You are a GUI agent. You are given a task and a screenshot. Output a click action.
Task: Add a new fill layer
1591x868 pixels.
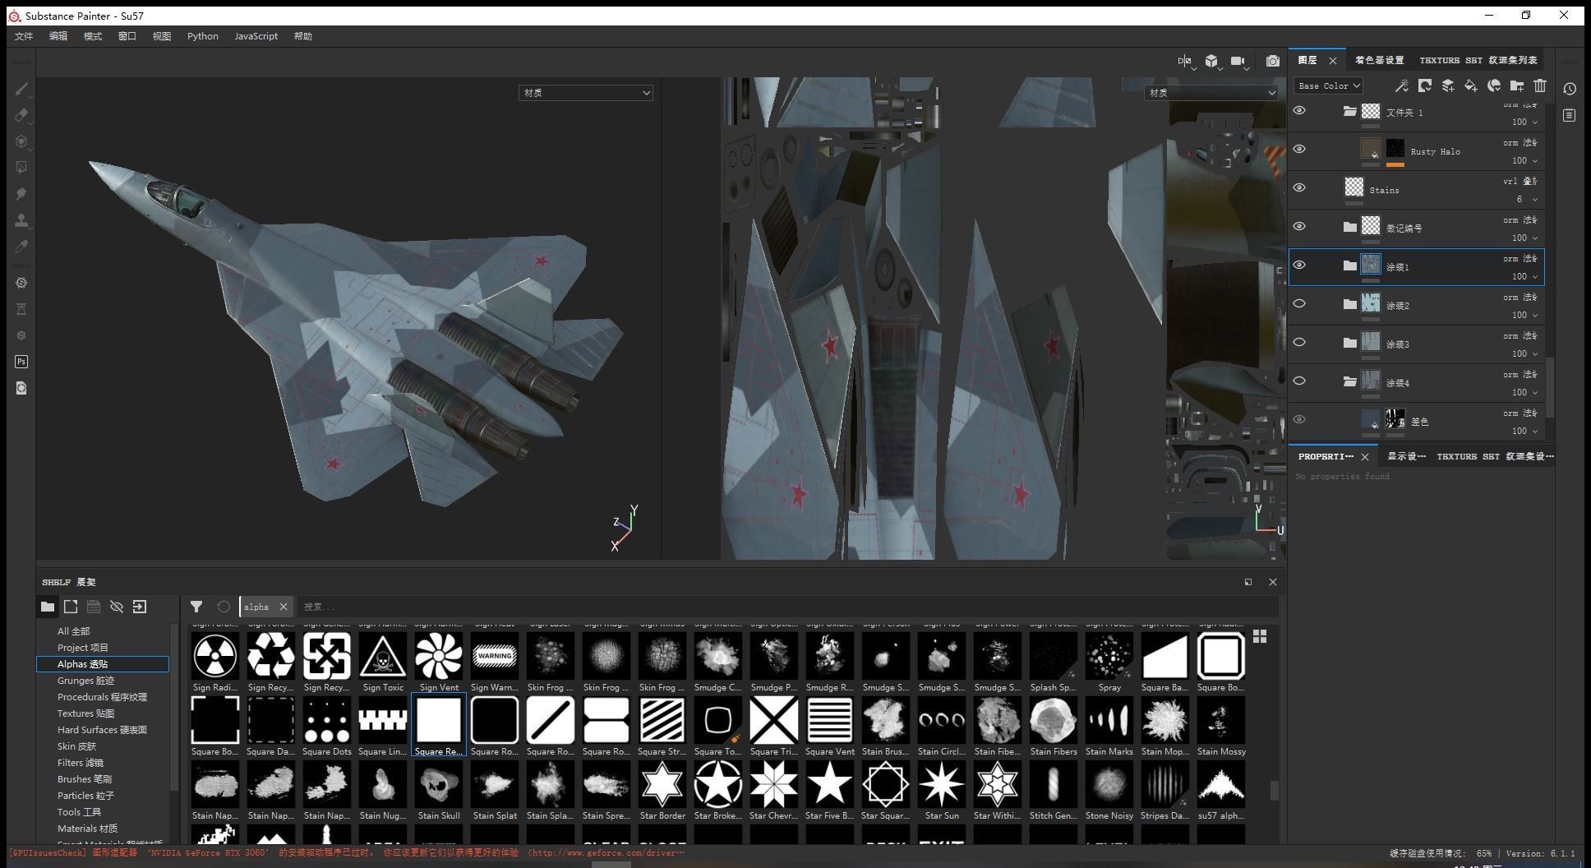pyautogui.click(x=1471, y=85)
